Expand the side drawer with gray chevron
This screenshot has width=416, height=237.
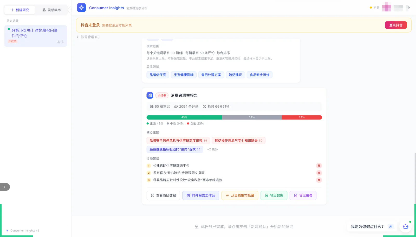click(4, 187)
